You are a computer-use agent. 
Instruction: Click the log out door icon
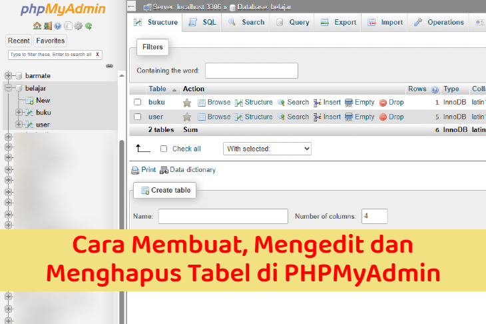(x=48, y=26)
